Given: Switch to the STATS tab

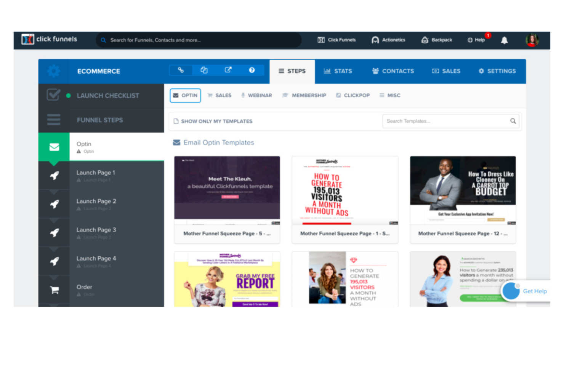Looking at the screenshot, I should (338, 71).
